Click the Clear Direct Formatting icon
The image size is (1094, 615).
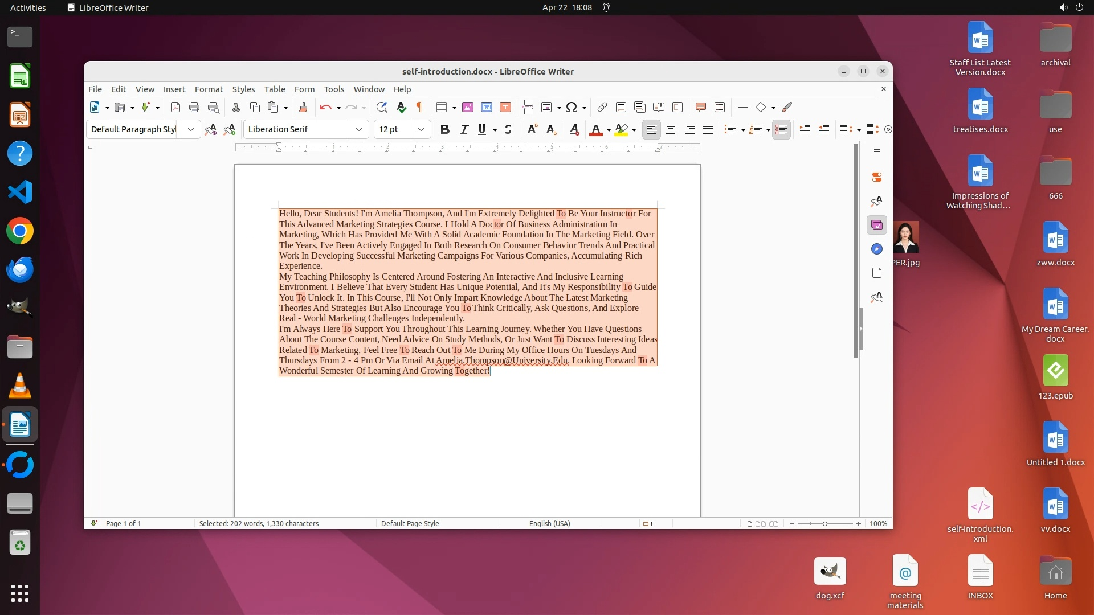[x=574, y=129]
